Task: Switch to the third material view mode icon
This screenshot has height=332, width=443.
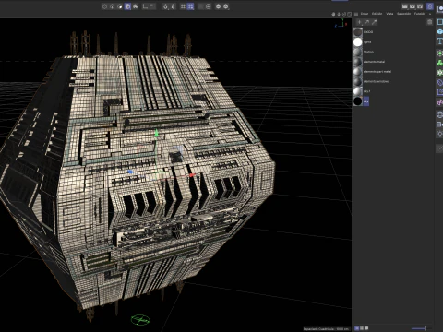Action: 366,328
